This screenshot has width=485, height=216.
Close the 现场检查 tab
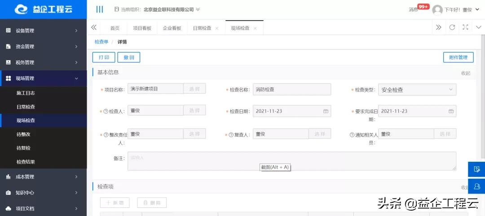(x=255, y=28)
